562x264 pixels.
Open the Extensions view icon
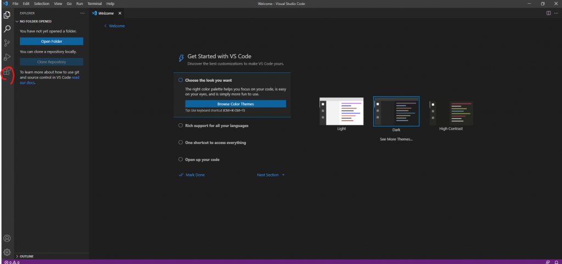click(7, 72)
